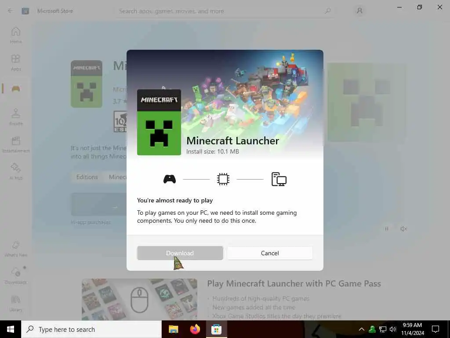Click the back arrow in Microsoft Store
This screenshot has width=450, height=338.
click(11, 11)
